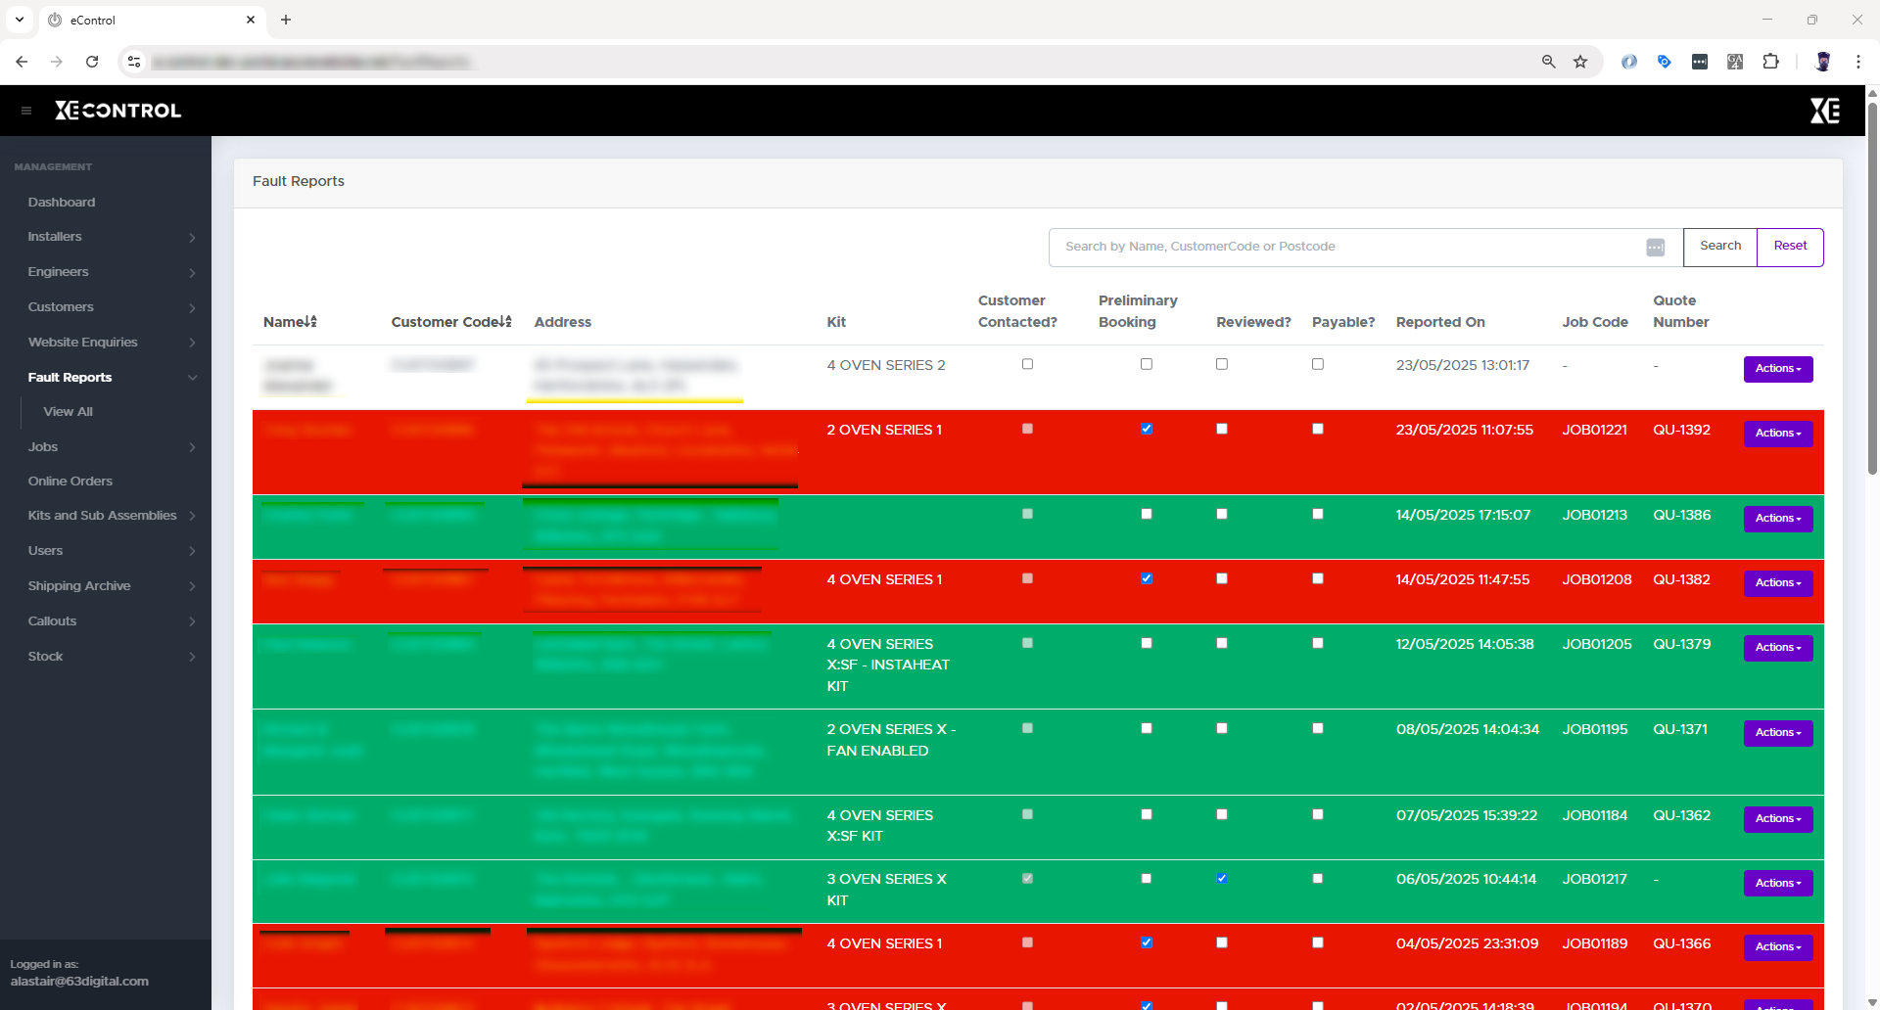Click the browser back arrow
Screen dimensions: 1880x1010
point(22,62)
